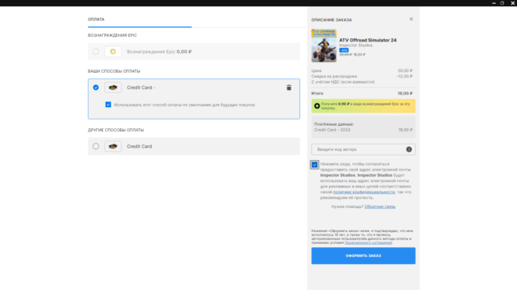This screenshot has width=517, height=290.
Task: Click the ОФОРМИТЬ ЗАКАЗ button
Action: [363, 256]
